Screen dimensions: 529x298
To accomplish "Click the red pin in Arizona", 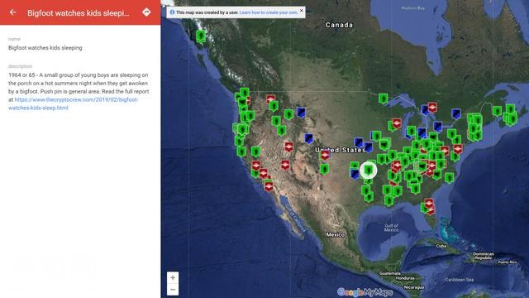I will 285,165.
